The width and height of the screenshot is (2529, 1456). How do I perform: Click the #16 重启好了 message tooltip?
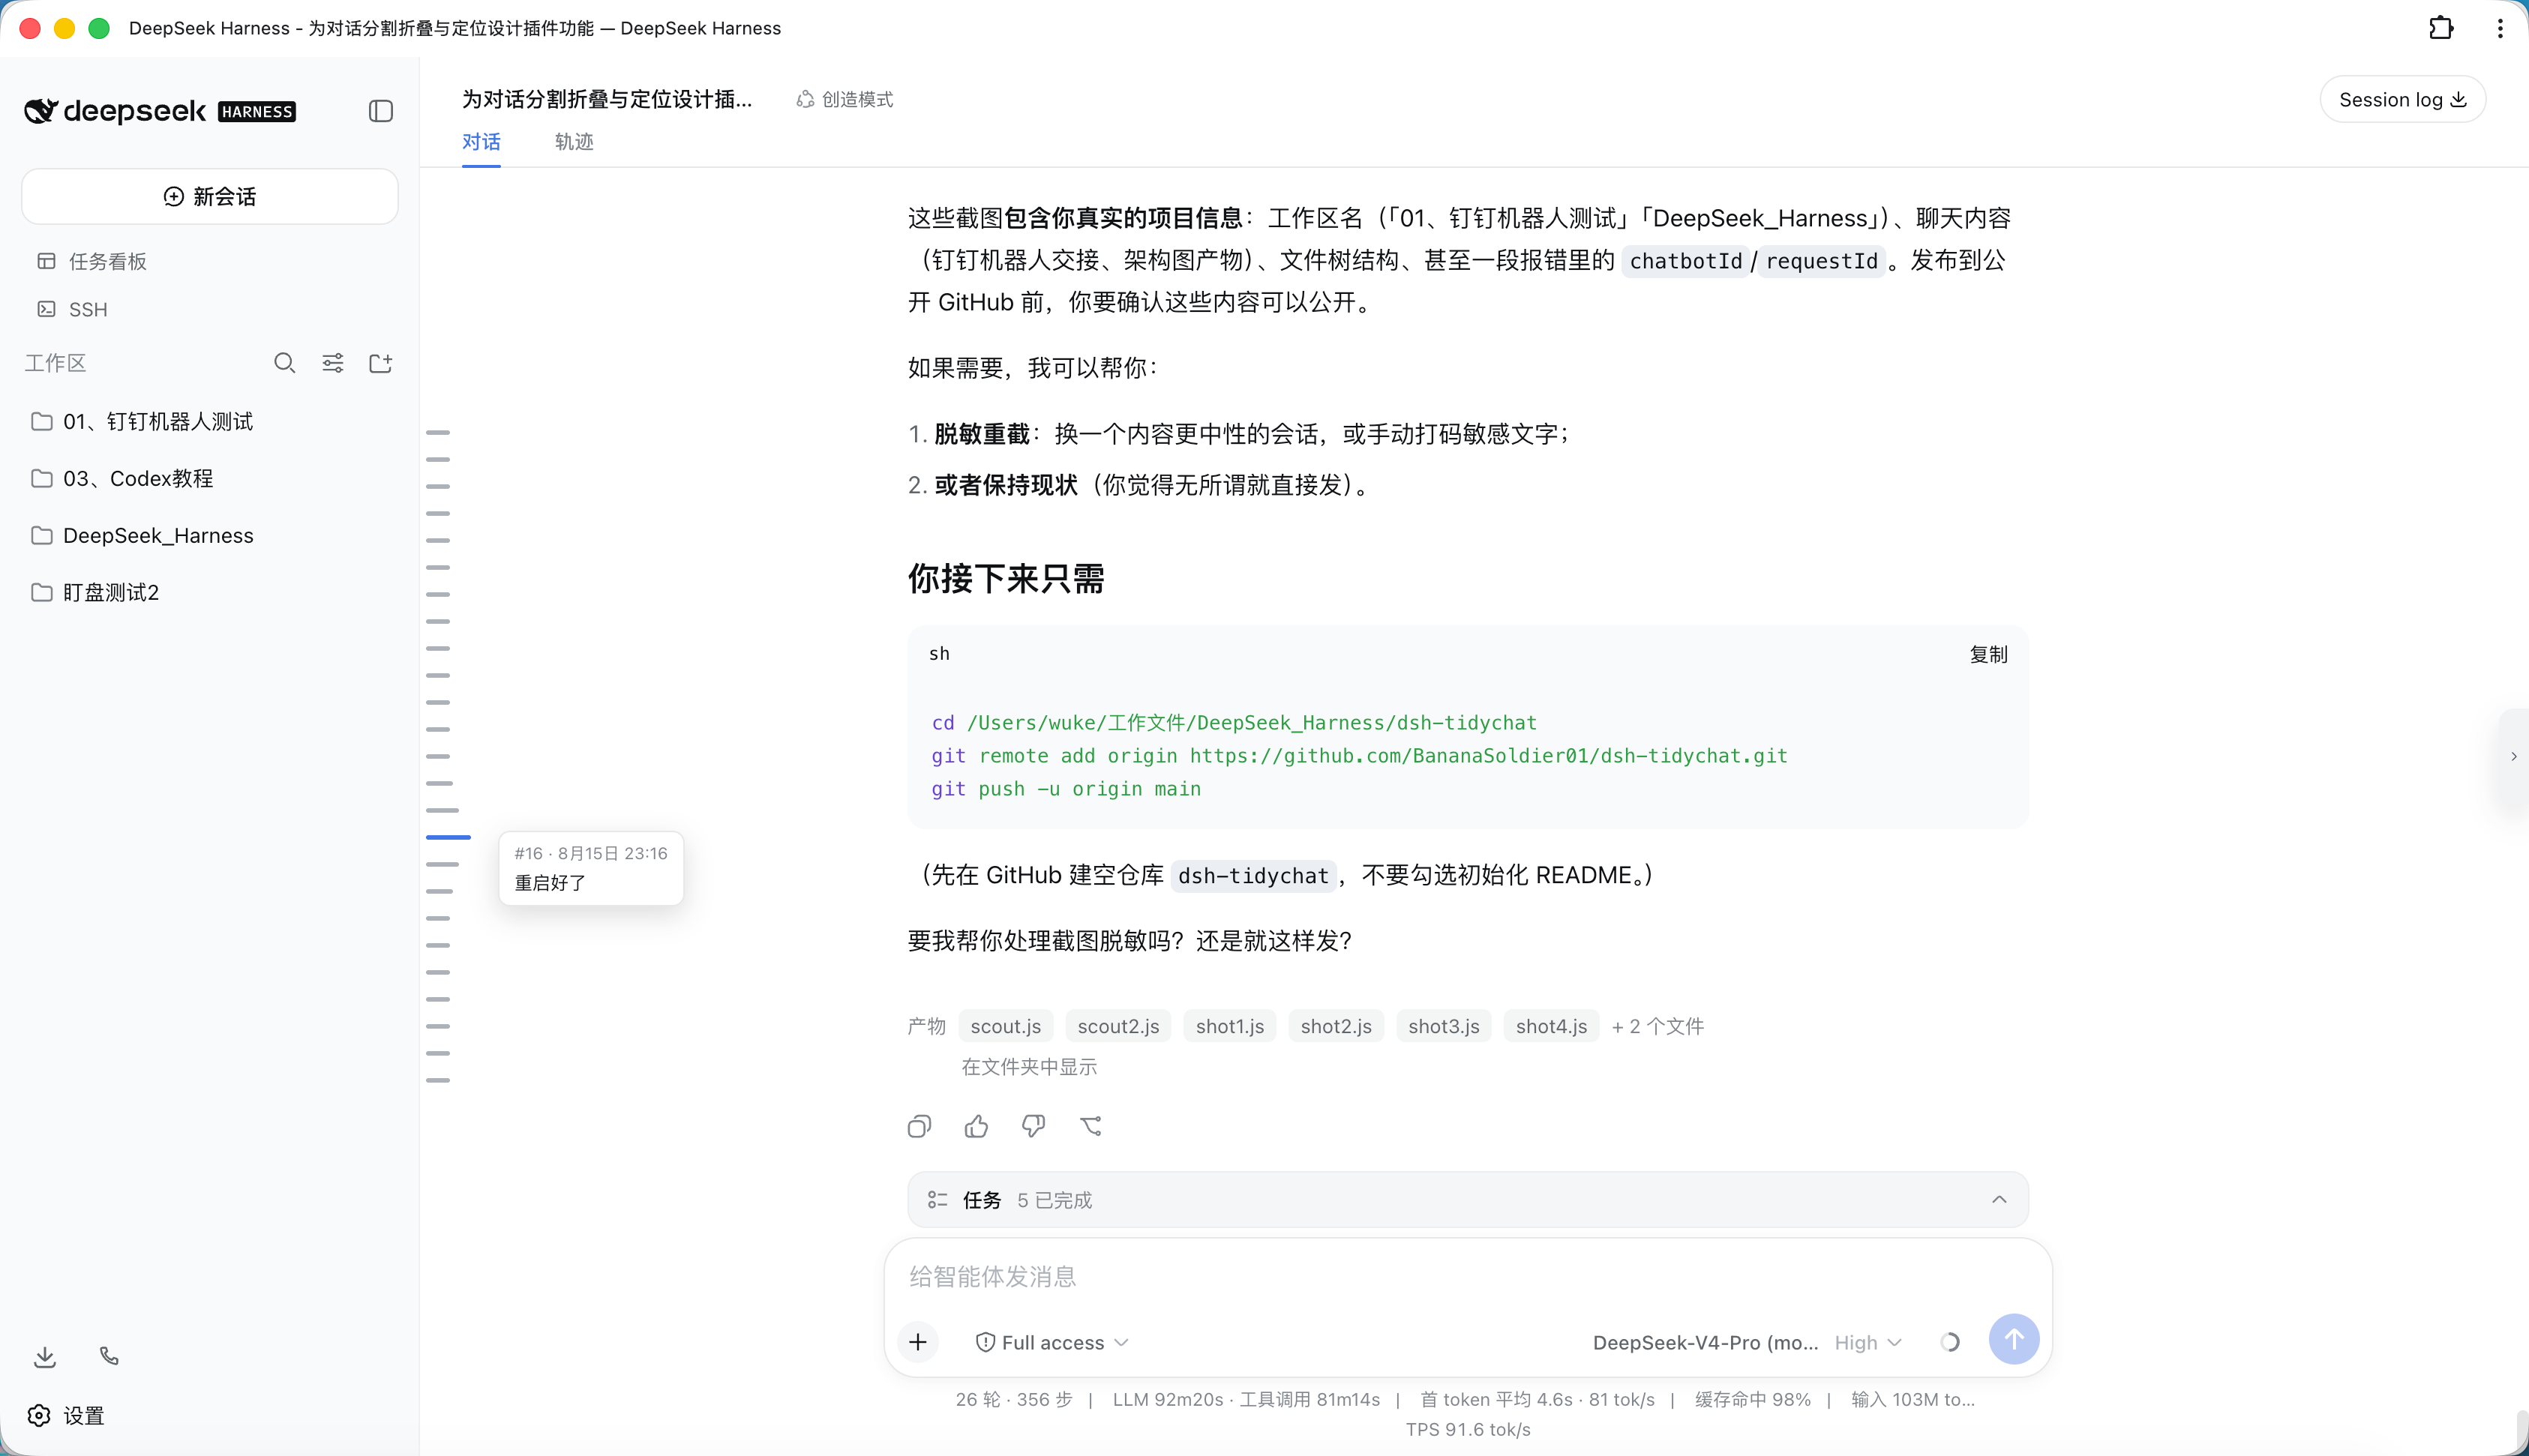[591, 868]
